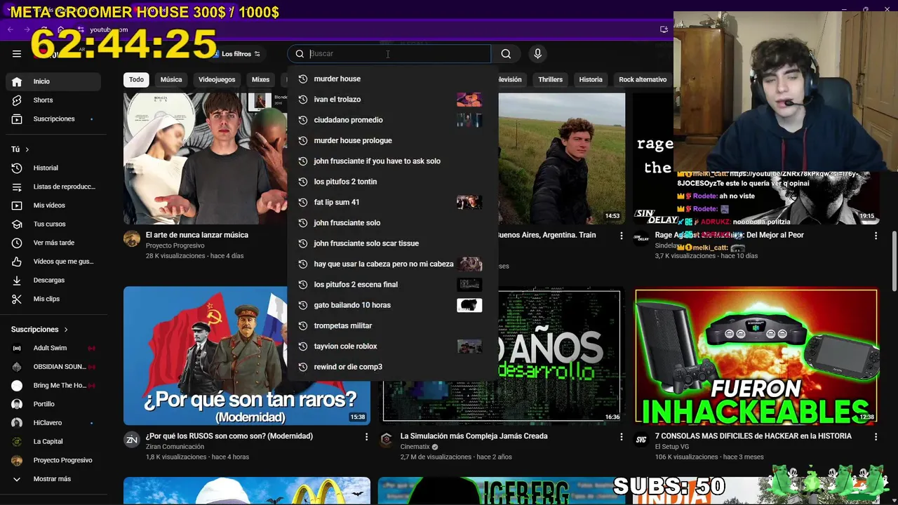The height and width of the screenshot is (505, 898).
Task: Open OBSIDIAN SOUND channel subscription
Action: point(53,367)
